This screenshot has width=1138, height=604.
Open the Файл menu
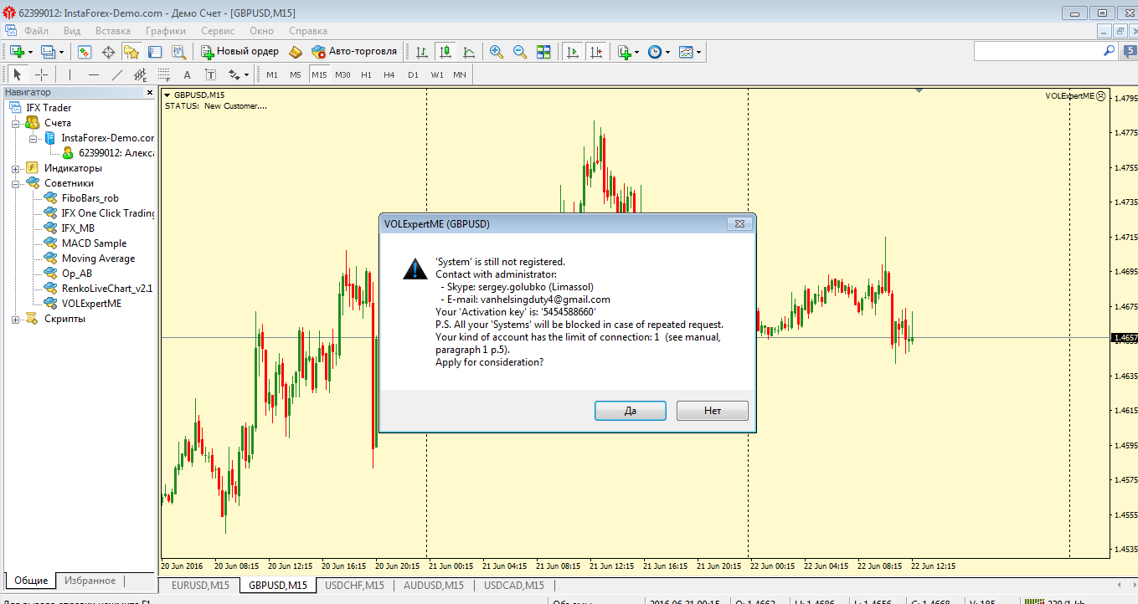coord(37,31)
